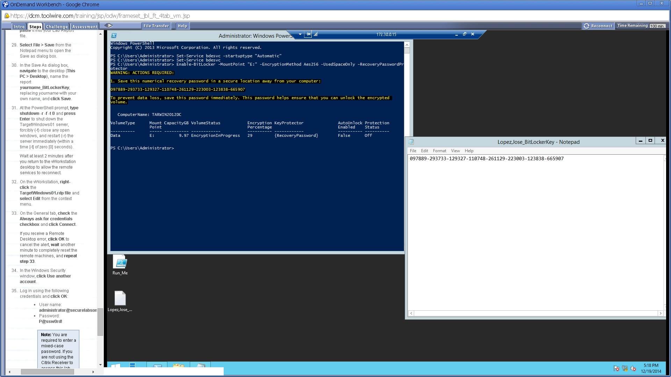
Task: Click the P@ssw0rd! password text
Action: 50,321
